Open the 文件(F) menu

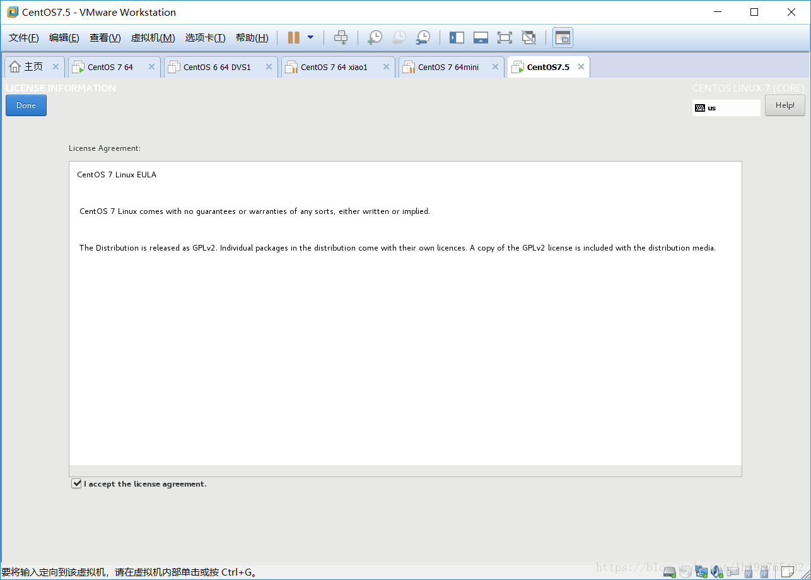click(24, 38)
